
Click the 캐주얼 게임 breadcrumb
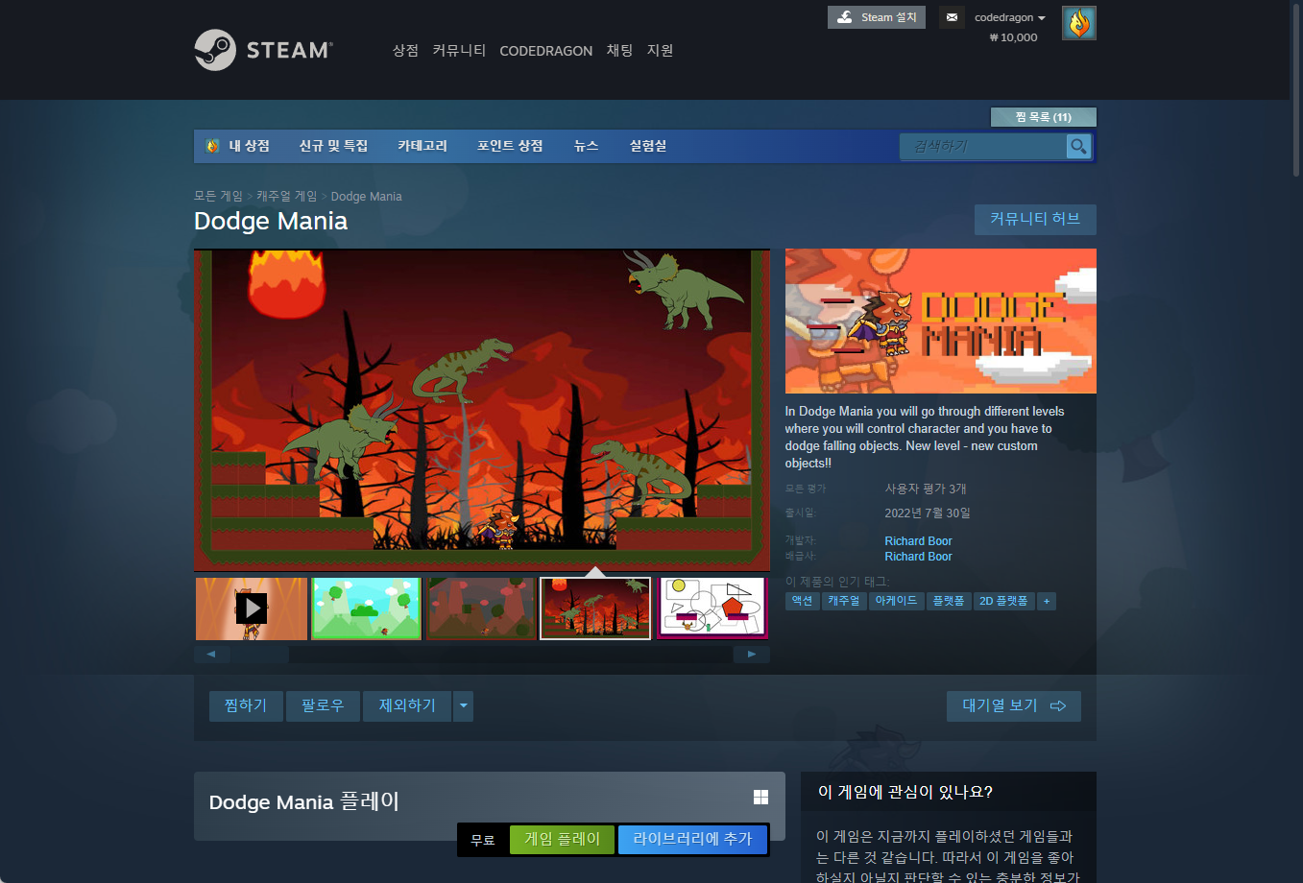tap(286, 196)
